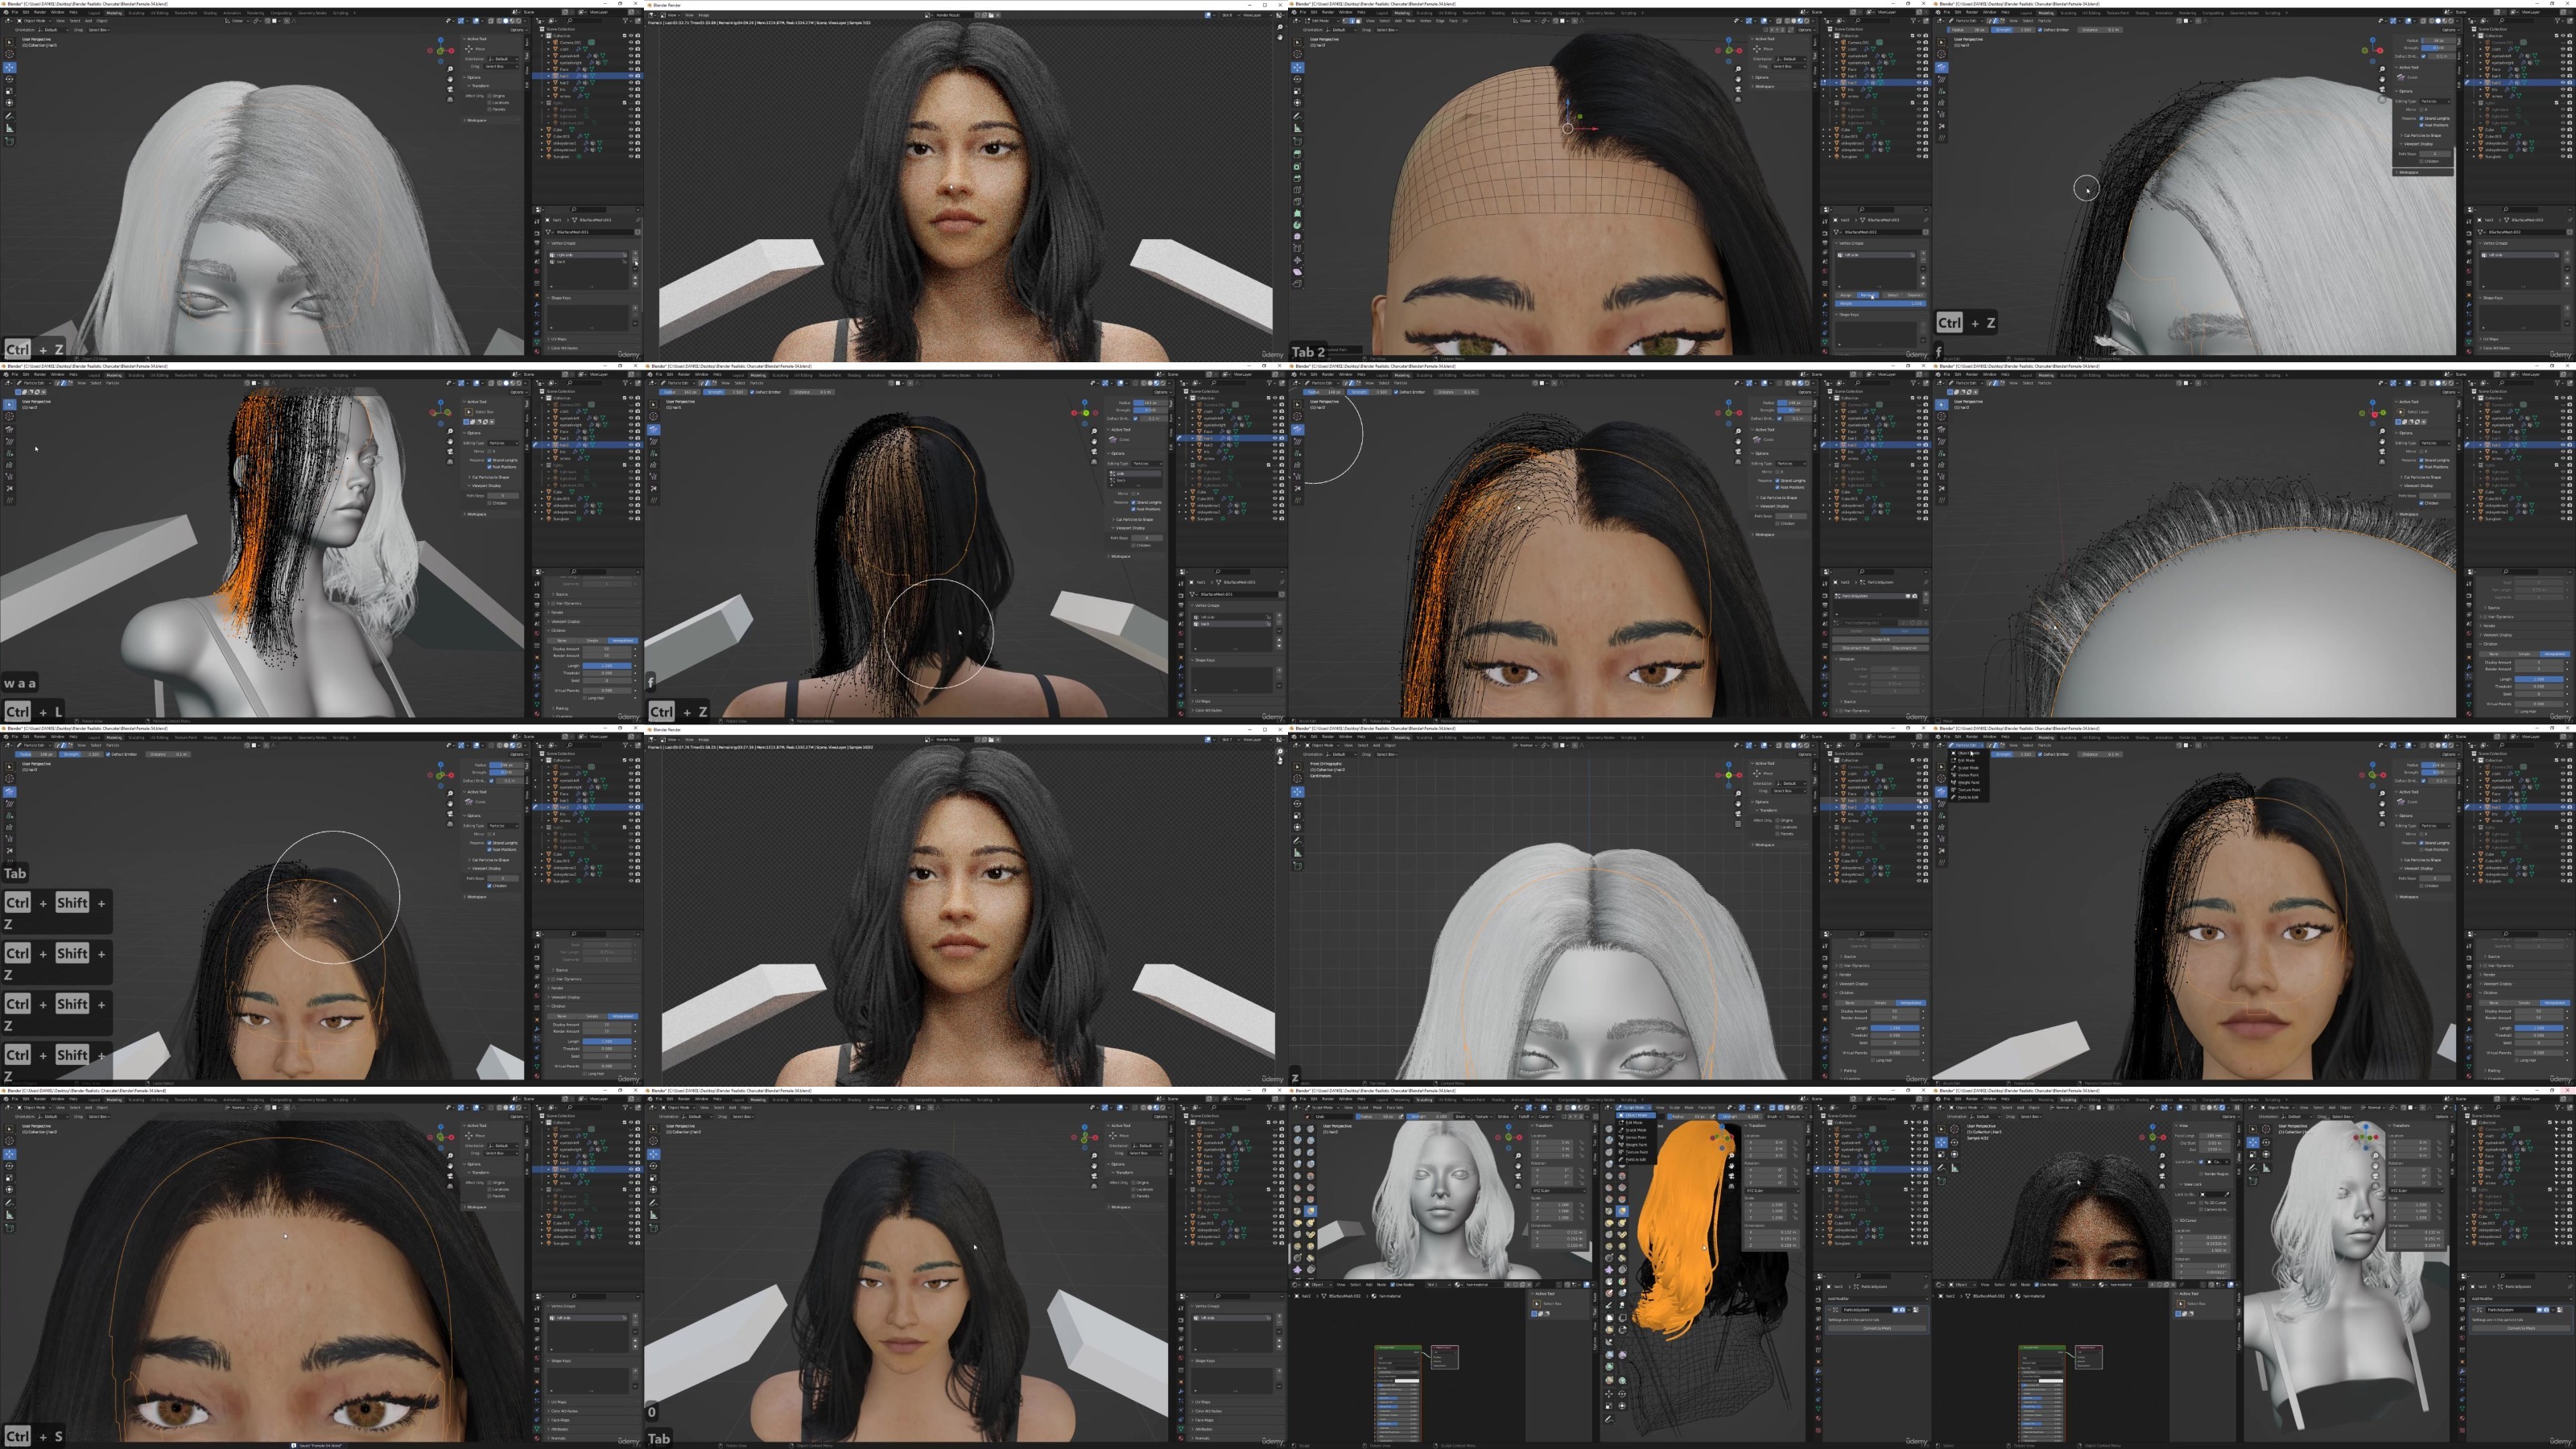The height and width of the screenshot is (1449, 2576).
Task: Click Distance 0.1 m field in back-of-head frame's header
Action: tap(813, 392)
